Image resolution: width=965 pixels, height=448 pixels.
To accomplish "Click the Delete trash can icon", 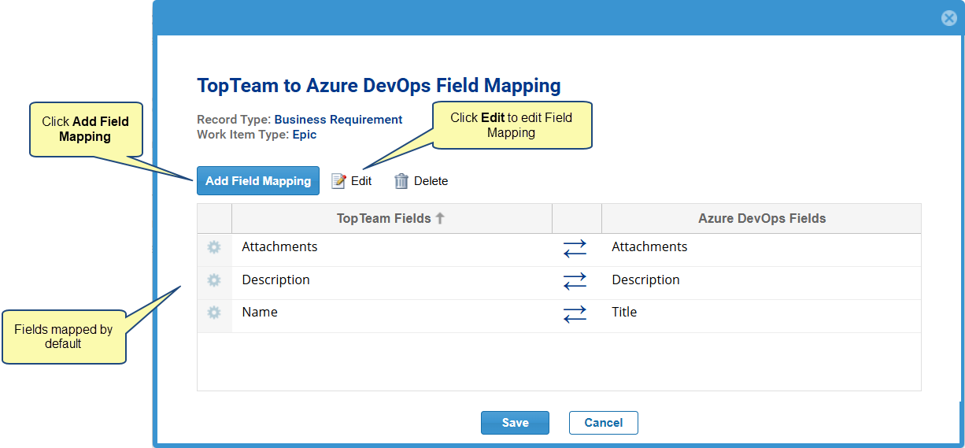I will 401,181.
